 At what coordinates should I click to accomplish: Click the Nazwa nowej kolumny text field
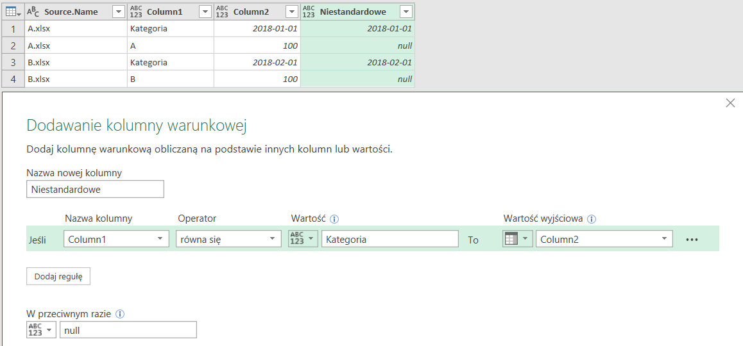coord(95,189)
